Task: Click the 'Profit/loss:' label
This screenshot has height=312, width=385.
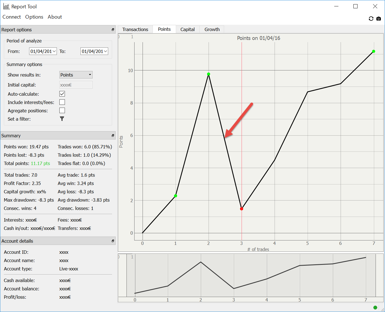Action: (15, 297)
